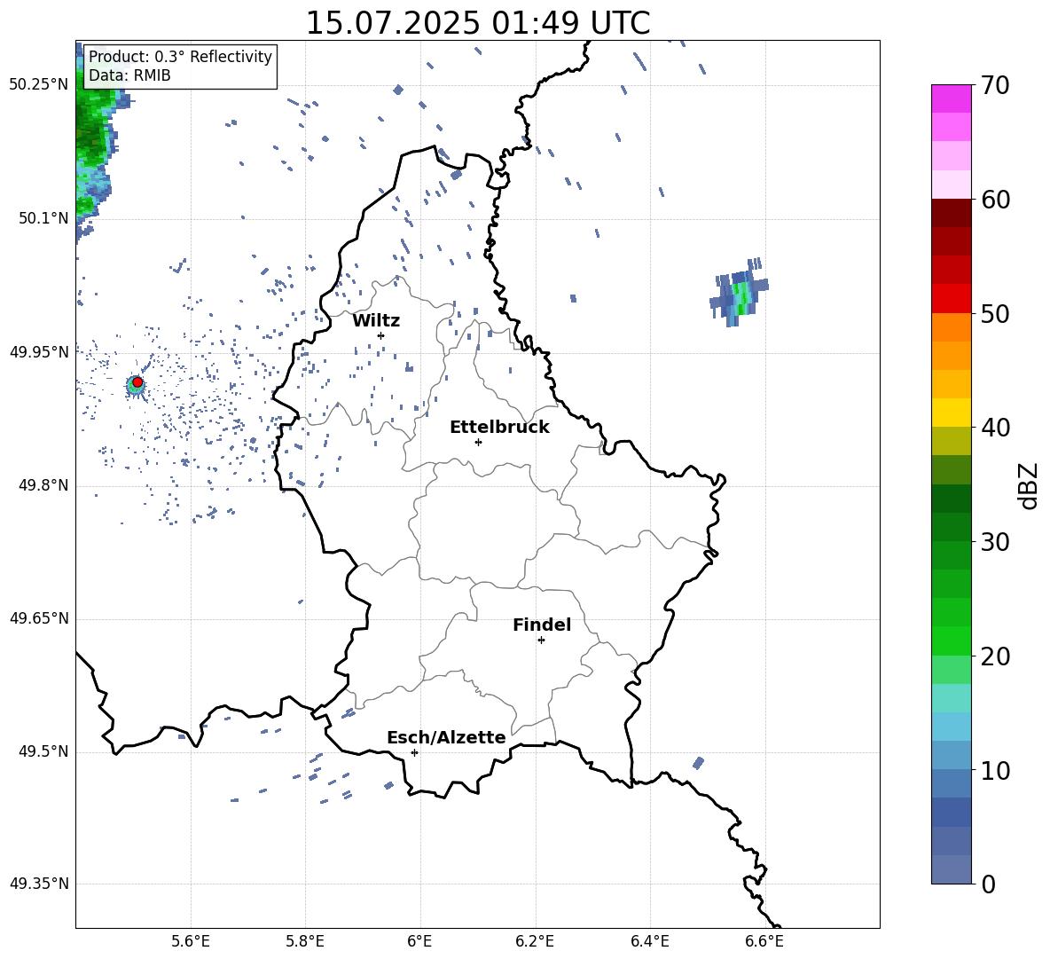Screen dimensions: 1050x959
Task: Select the Ettelbruck city label
Action: (x=499, y=428)
